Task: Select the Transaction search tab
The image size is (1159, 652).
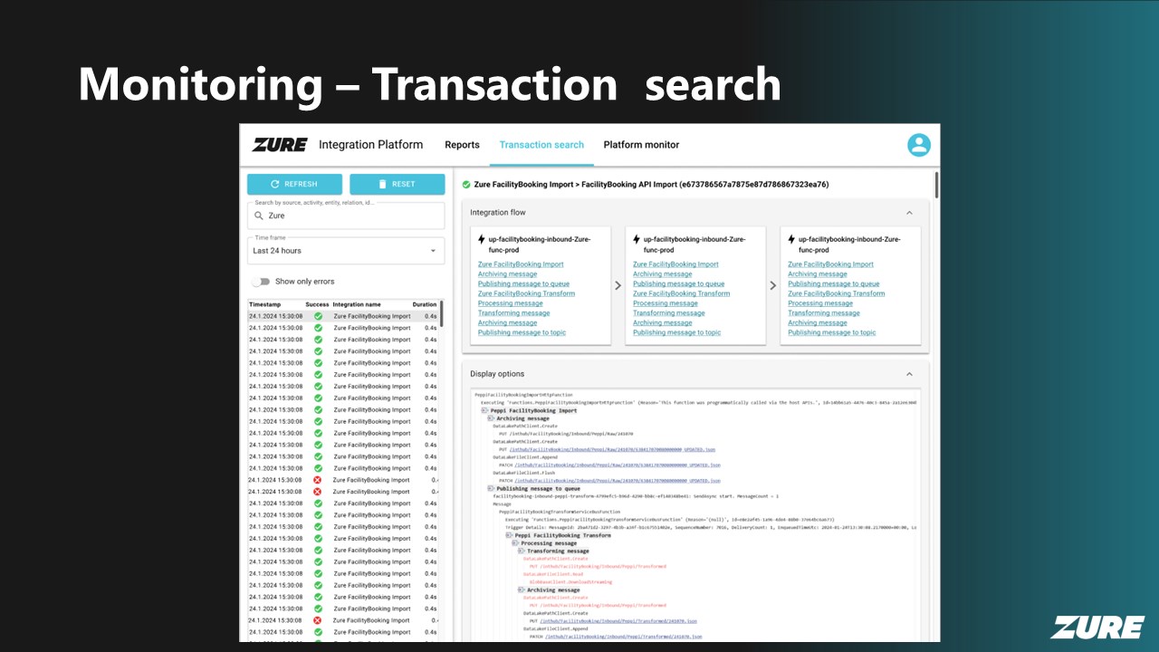Action: point(541,145)
